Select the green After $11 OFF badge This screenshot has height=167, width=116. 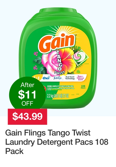coord(27,94)
